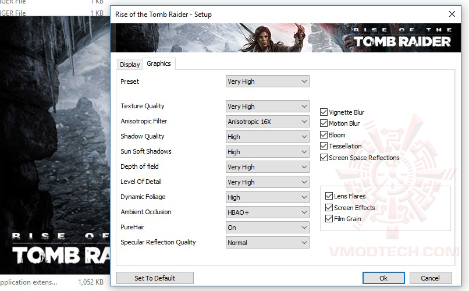Click the 'Sun Soft Shadows' label

(146, 151)
